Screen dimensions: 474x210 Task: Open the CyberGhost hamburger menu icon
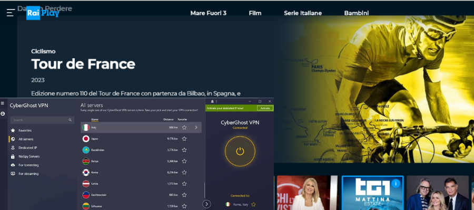(x=3, y=103)
